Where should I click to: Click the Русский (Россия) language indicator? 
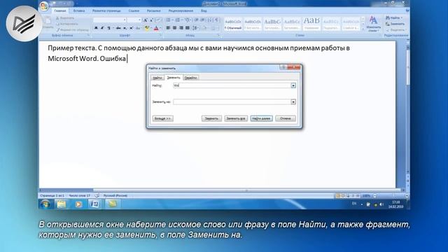115,196
